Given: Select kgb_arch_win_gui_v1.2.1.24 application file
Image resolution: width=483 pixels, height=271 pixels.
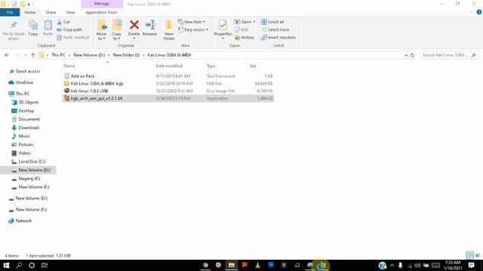Looking at the screenshot, I should (x=168, y=99).
